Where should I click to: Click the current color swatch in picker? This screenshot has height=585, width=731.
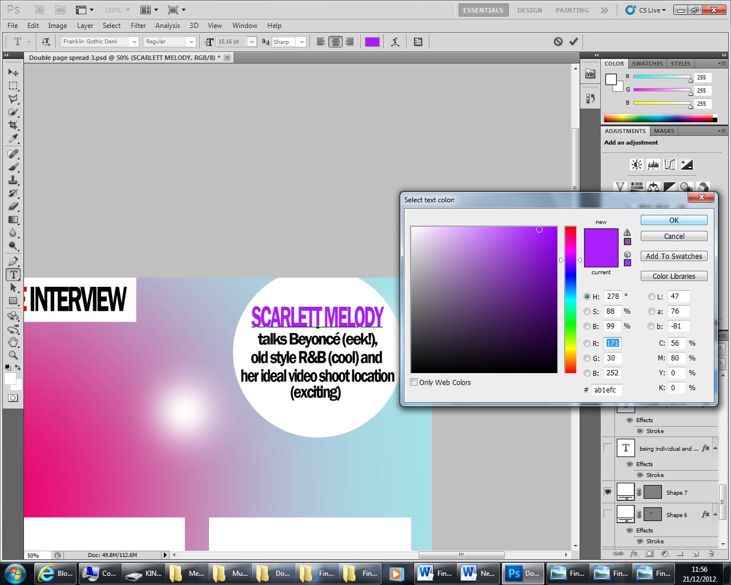coord(601,257)
